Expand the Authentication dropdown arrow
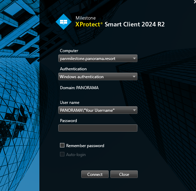Image resolution: width=196 pixels, height=191 pixels. coord(134,76)
